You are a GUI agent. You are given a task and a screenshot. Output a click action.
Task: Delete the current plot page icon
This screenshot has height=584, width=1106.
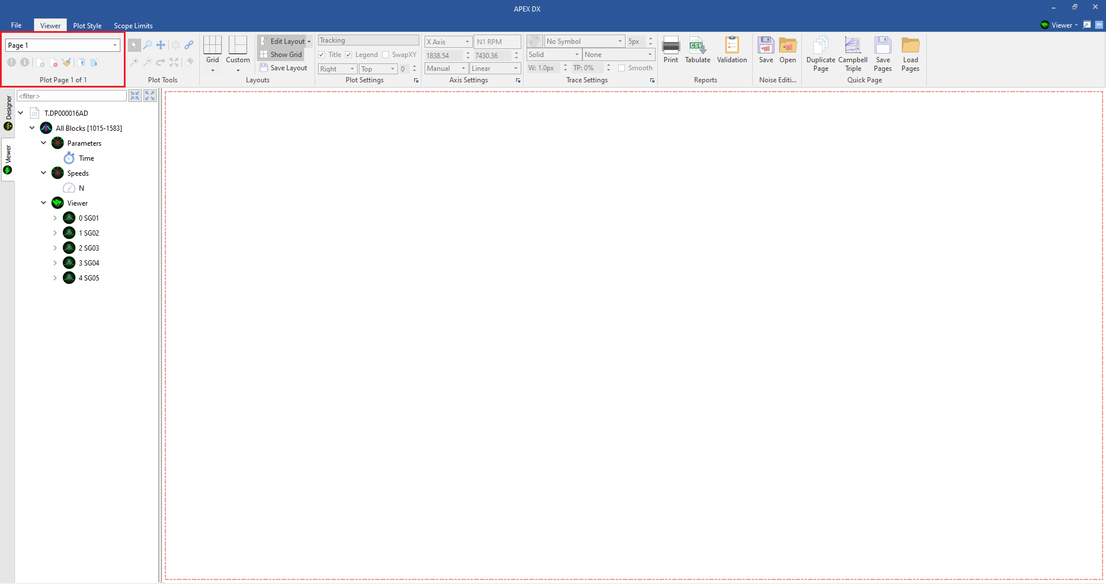tap(53, 62)
